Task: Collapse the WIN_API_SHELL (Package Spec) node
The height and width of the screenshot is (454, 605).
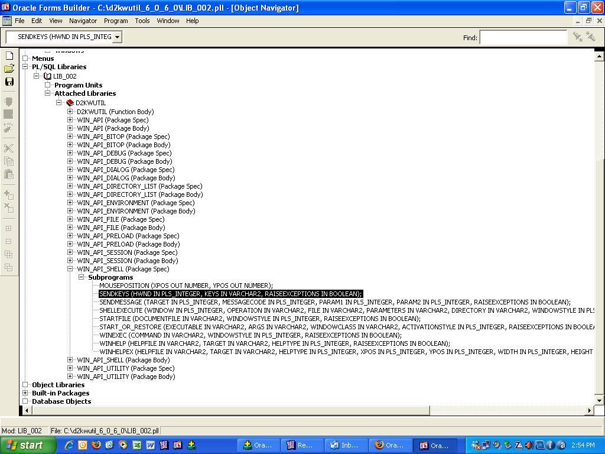Action: click(70, 269)
